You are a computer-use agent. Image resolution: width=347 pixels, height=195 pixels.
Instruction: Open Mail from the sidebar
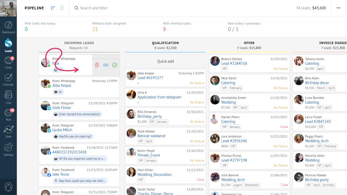click(8, 114)
